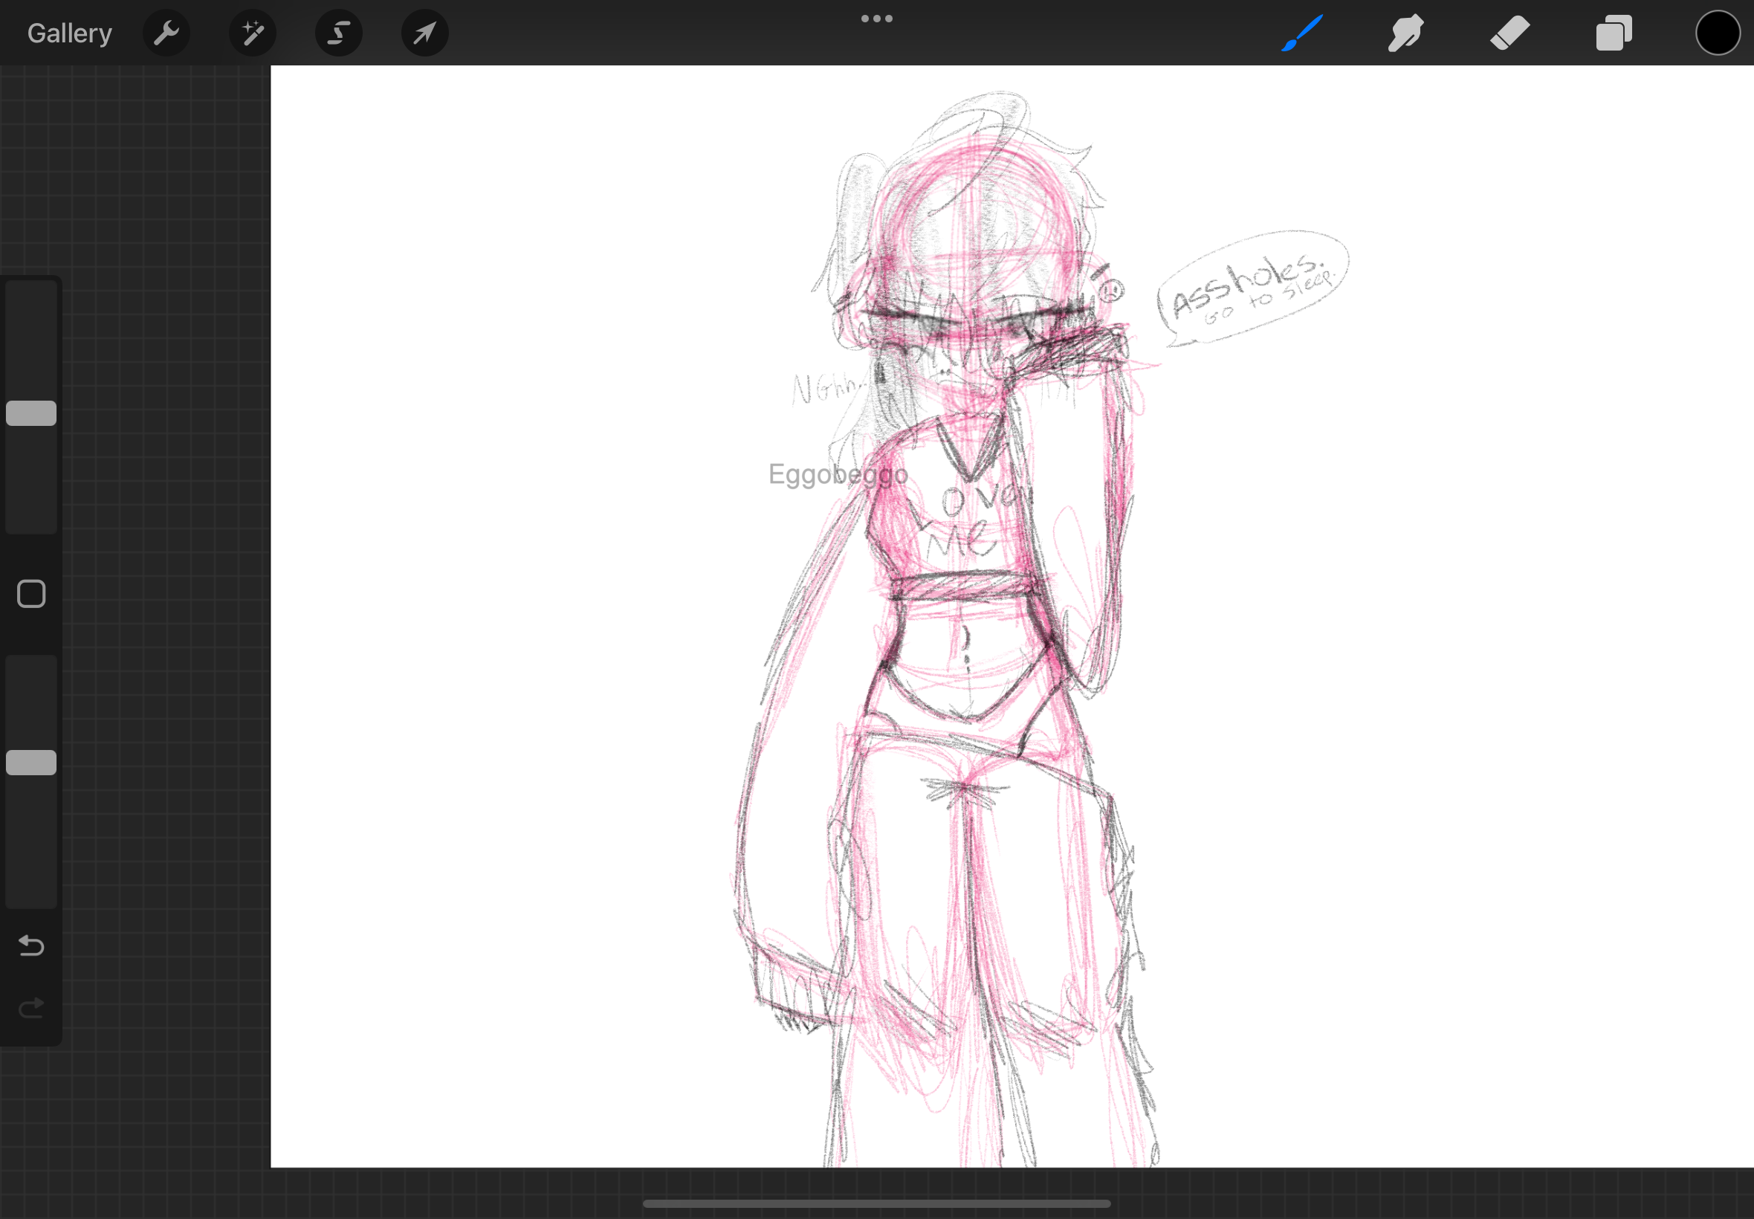Click the brush opacity slider handle
The height and width of the screenshot is (1219, 1754).
31,763
